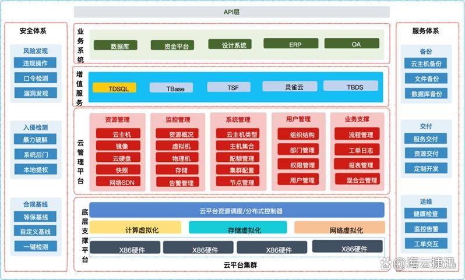Select the 资源概况 box
Image resolution: width=465 pixels, height=280 pixels.
[x=177, y=134]
